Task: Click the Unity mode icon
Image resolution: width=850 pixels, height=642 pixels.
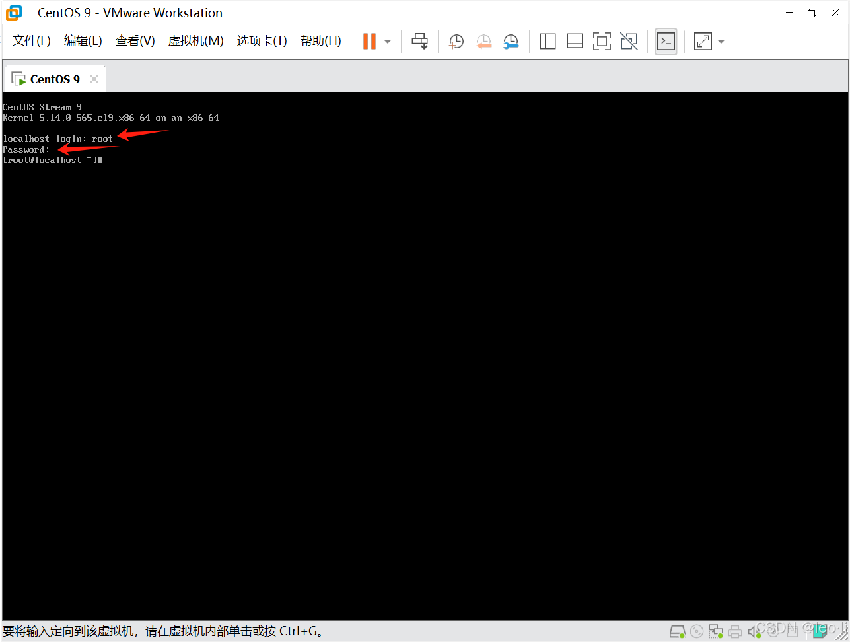Action: point(629,41)
